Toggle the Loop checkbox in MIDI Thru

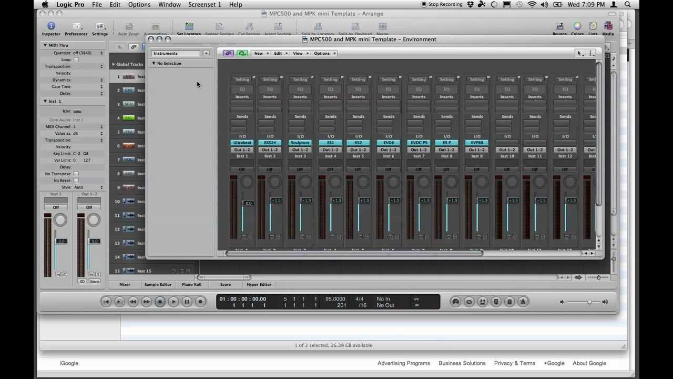point(76,59)
